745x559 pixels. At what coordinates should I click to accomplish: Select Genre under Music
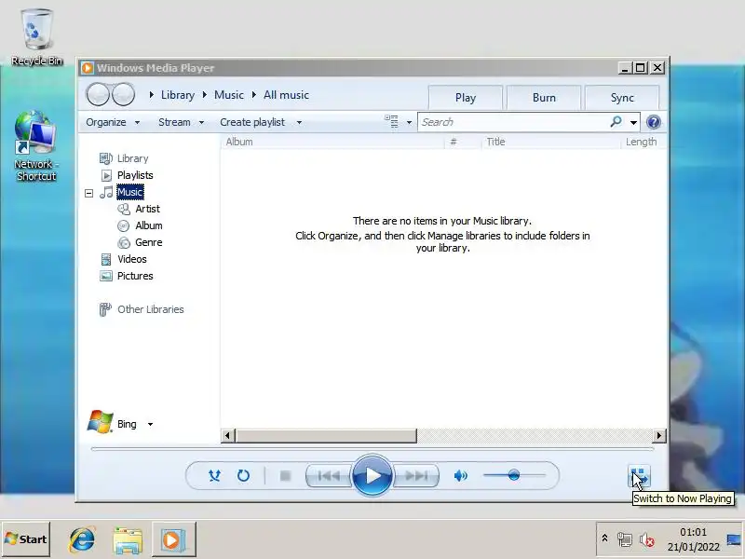[x=149, y=242]
